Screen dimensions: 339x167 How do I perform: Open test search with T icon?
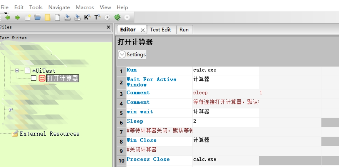click(97, 18)
